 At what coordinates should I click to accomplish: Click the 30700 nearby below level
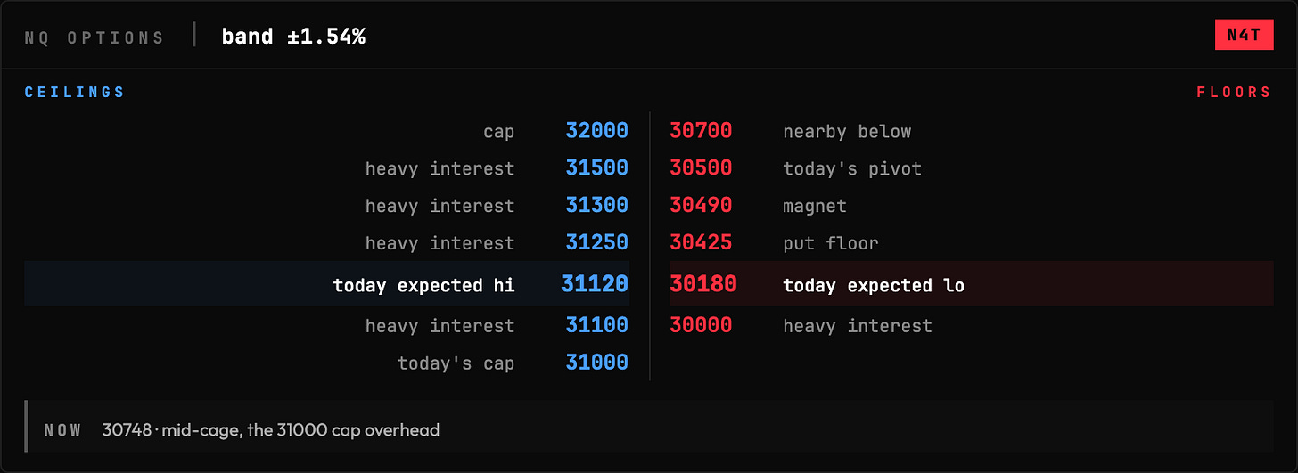tap(701, 131)
